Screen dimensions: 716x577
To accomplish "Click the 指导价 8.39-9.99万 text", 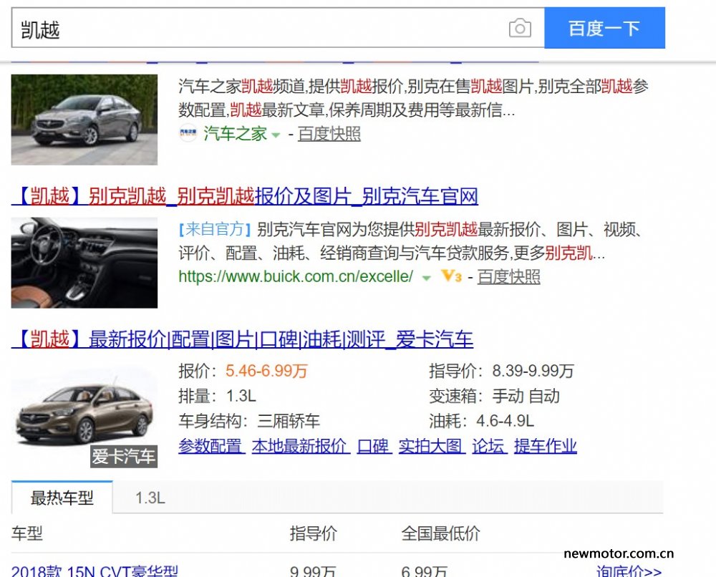I will click(x=501, y=371).
